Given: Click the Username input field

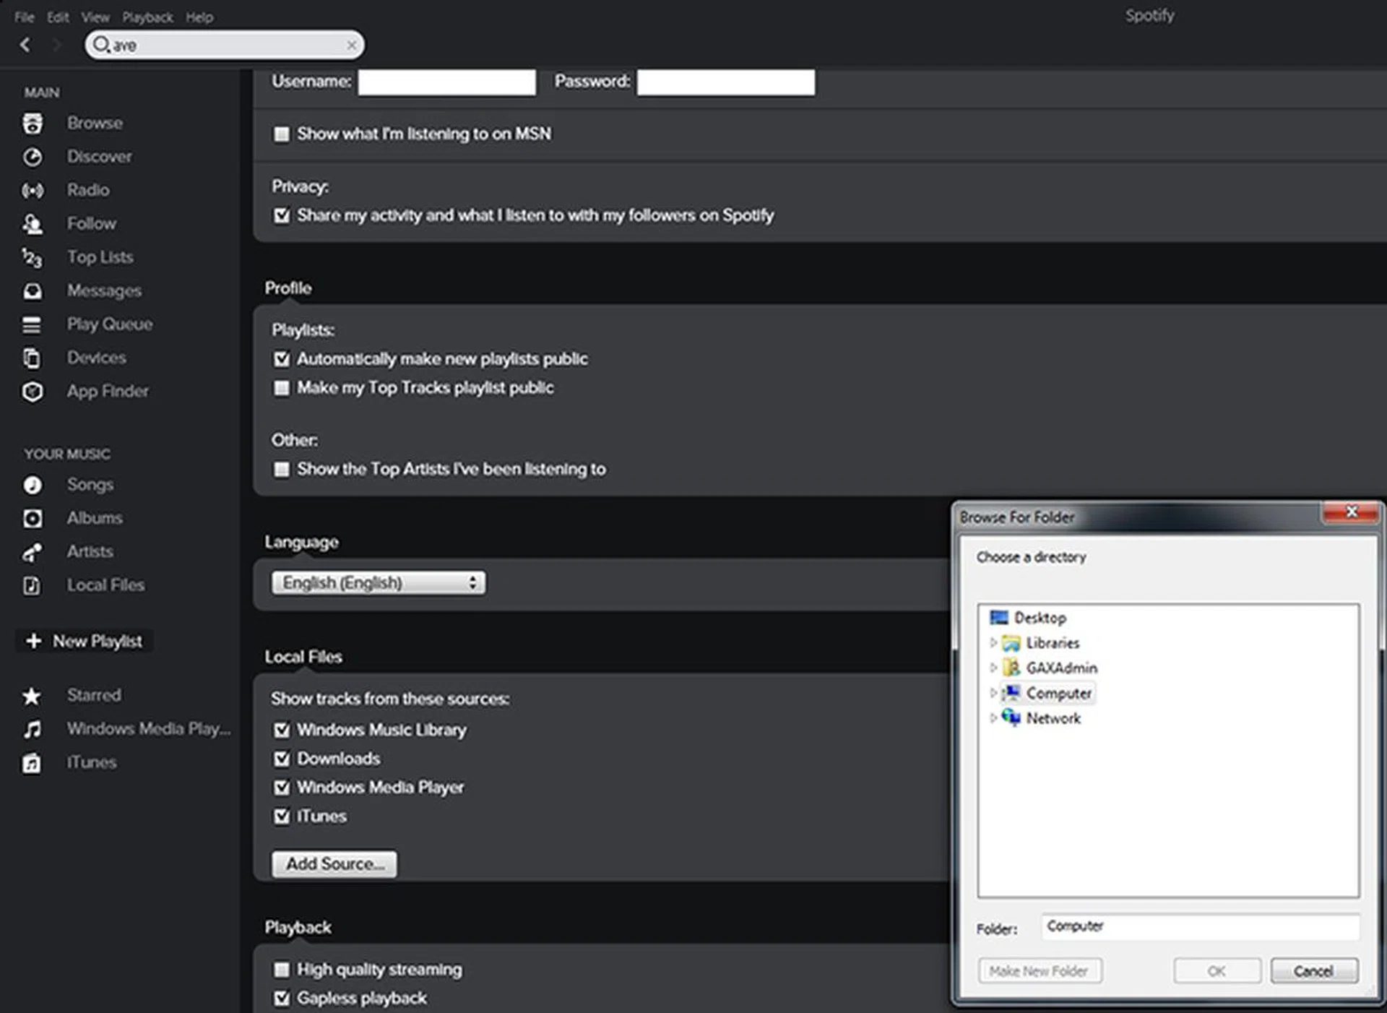Looking at the screenshot, I should pos(446,82).
